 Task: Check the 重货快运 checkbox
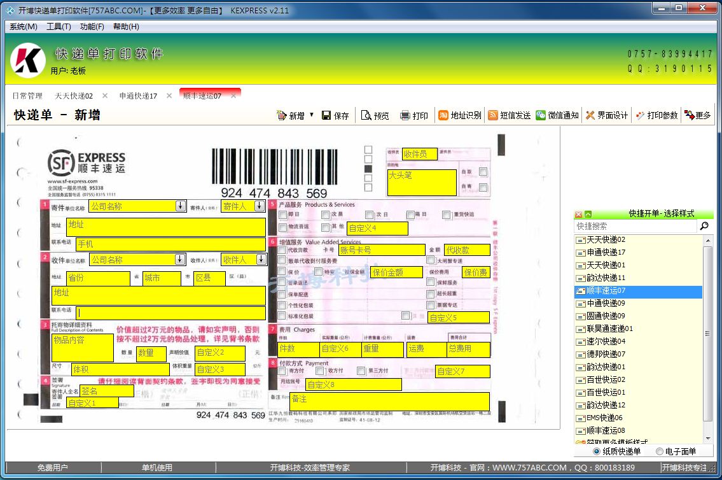point(446,215)
